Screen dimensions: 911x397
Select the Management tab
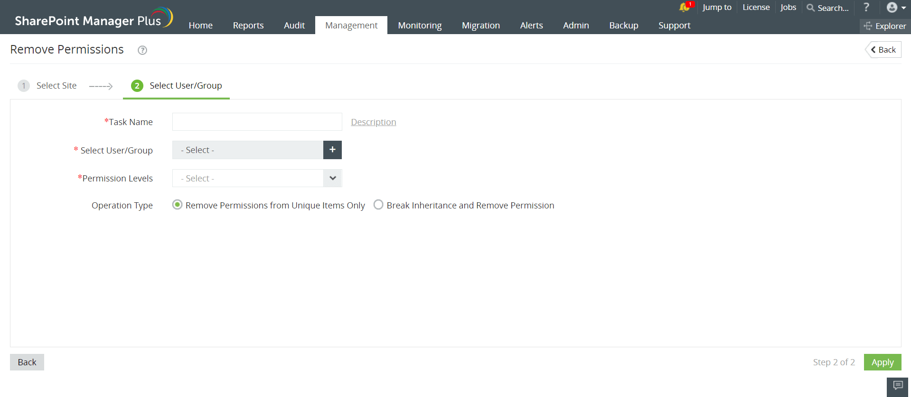[351, 25]
